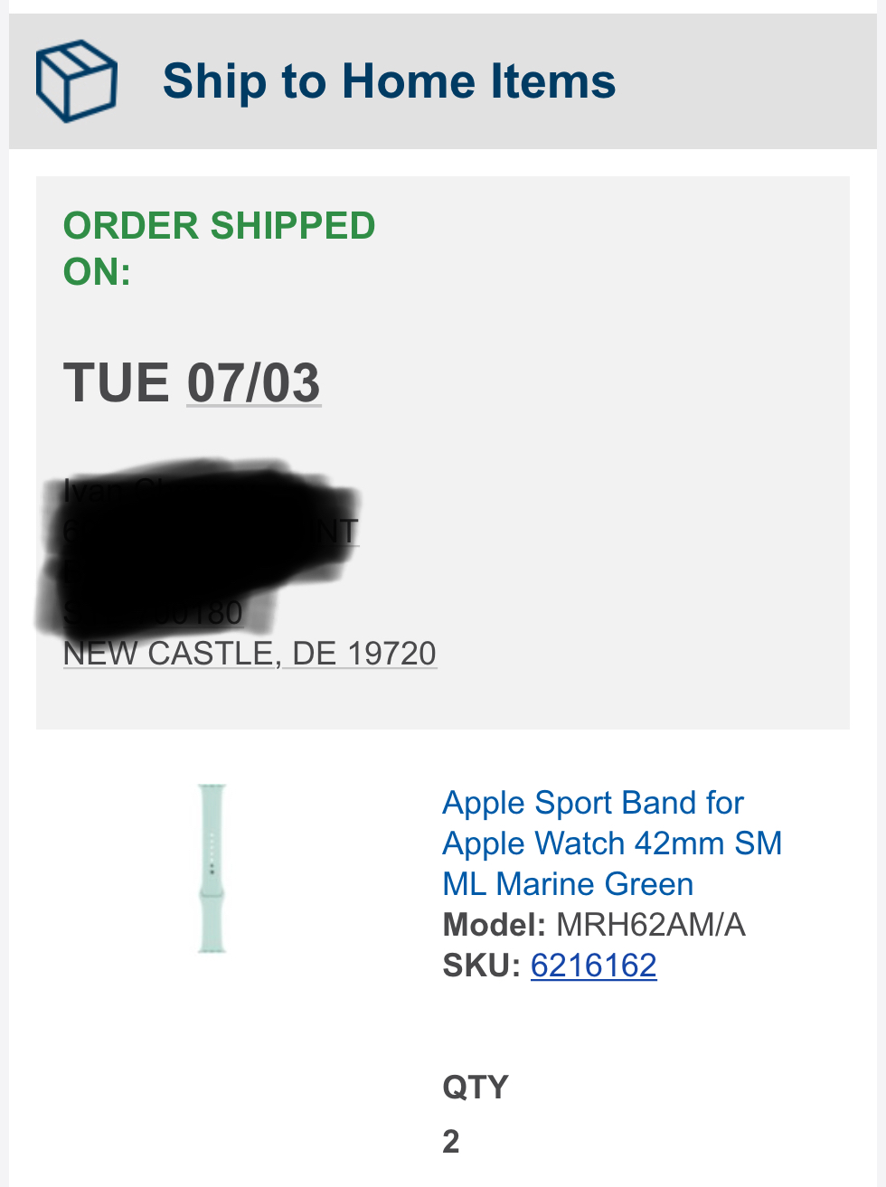Screen dimensions: 886x1187
Task: Click the QTY label
Action: pos(476,1087)
